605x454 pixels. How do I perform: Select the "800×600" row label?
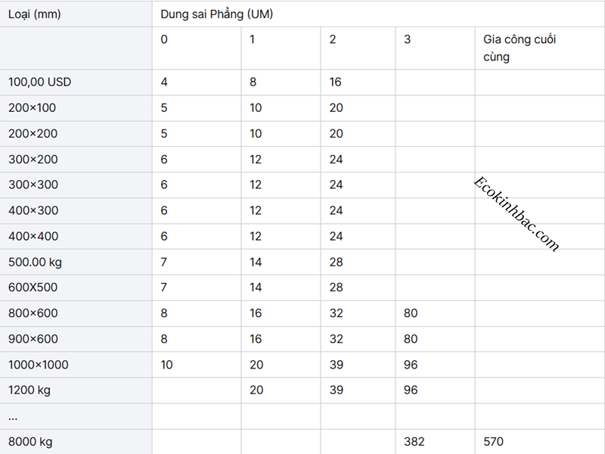pyautogui.click(x=33, y=313)
